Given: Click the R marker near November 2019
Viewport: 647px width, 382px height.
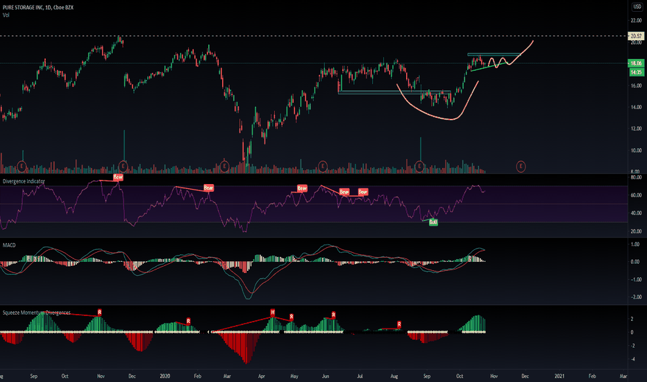Looking at the screenshot, I should pyautogui.click(x=99, y=313).
